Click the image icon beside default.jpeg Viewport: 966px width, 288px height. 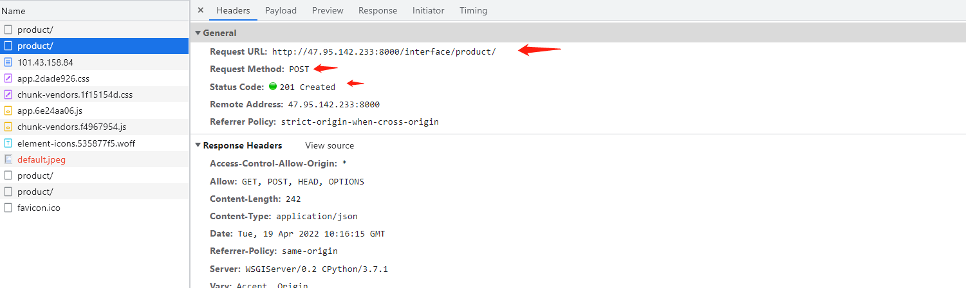pyautogui.click(x=8, y=159)
